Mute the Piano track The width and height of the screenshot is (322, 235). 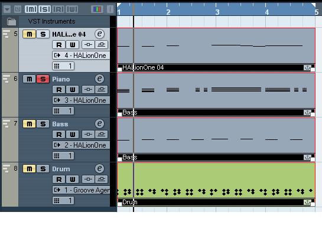click(x=30, y=79)
